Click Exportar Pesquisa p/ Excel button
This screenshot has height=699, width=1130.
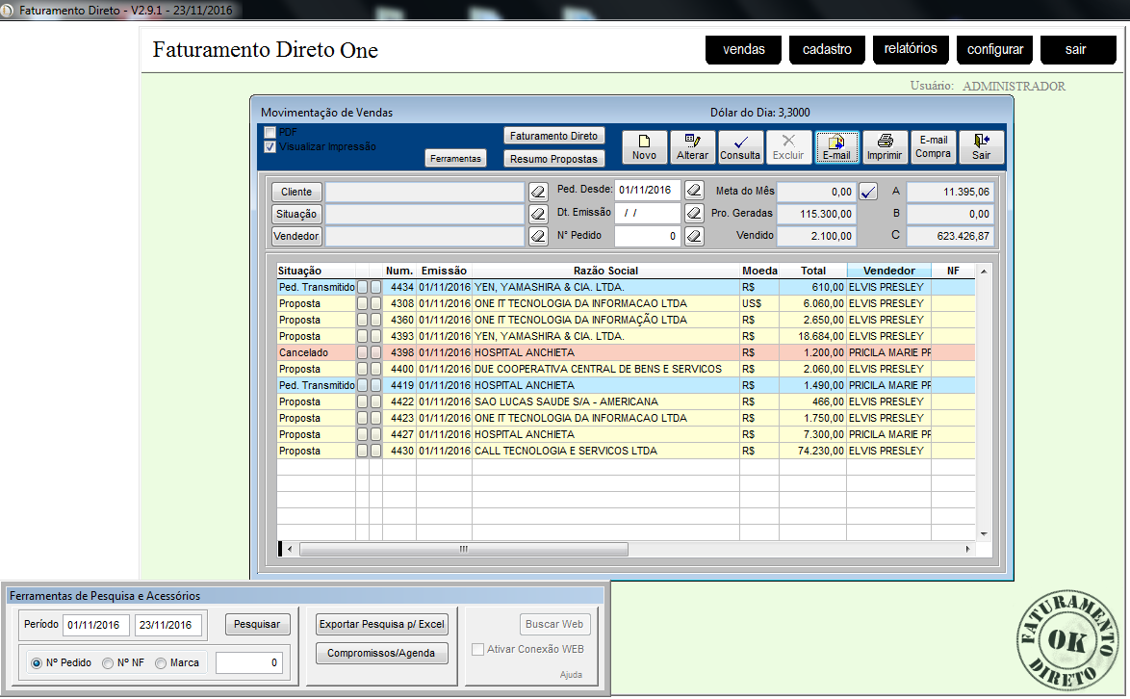coord(382,625)
